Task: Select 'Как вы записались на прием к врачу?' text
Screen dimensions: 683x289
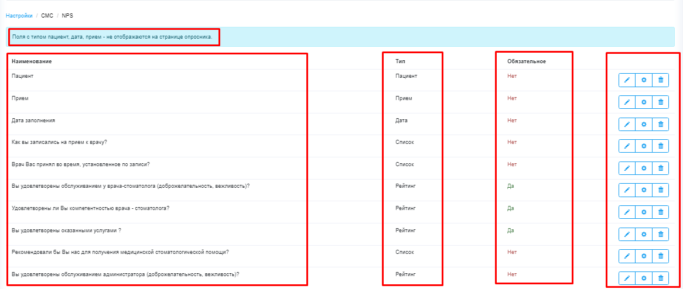Action: tap(60, 142)
